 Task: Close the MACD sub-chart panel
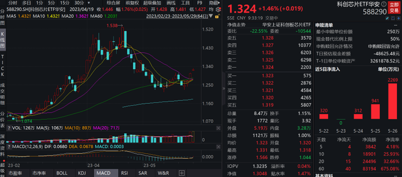[x=218, y=146]
